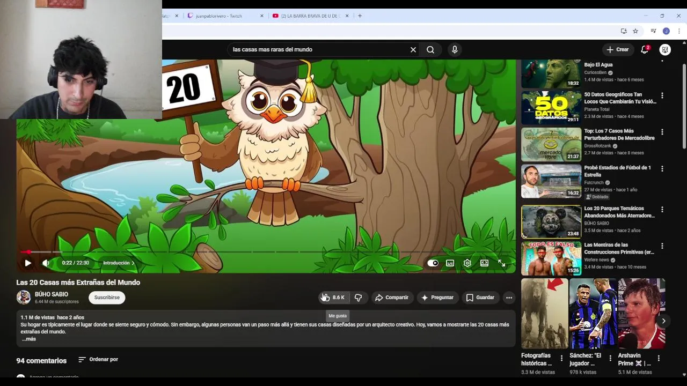Viewport: 687px width, 386px height.
Task: Open the Parques Temáticos Abandonados thumbnail
Action: (551, 221)
